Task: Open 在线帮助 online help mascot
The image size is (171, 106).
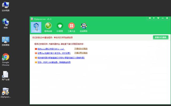Action: point(84,27)
